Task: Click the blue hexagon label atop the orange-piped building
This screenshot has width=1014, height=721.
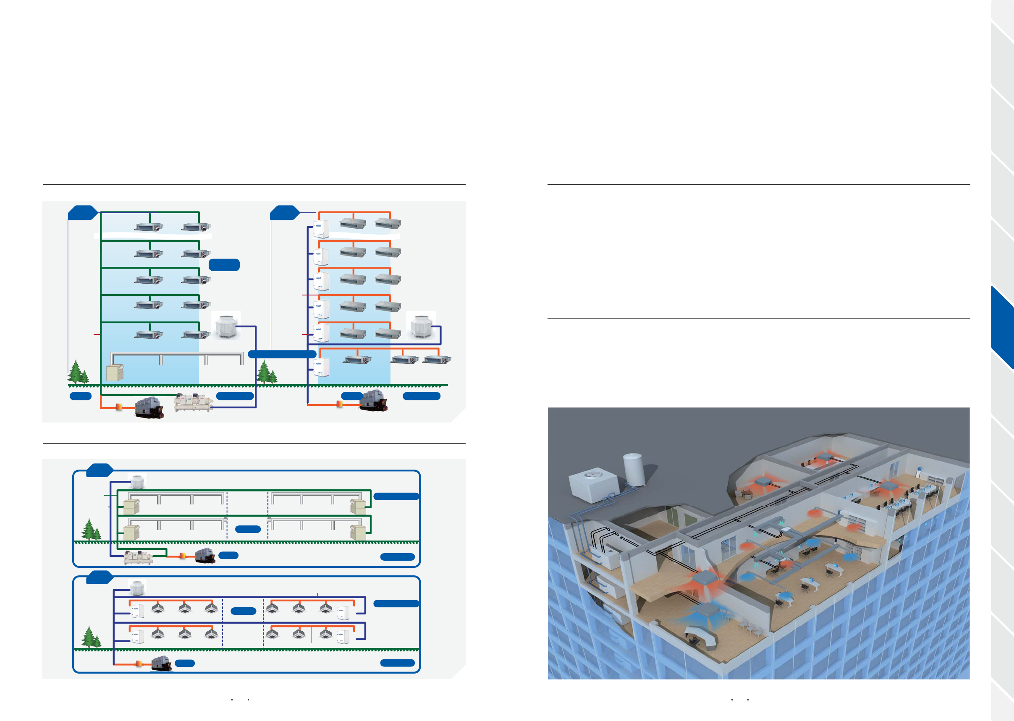Action: click(285, 213)
